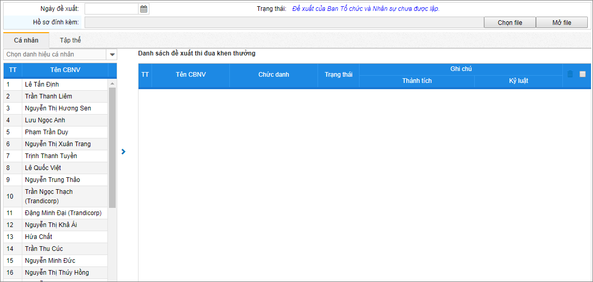Click the scroll-up arrow of staff list
Viewport: 593px width, 282px height.
coord(112,83)
